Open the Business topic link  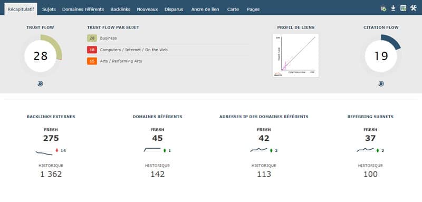coord(109,38)
